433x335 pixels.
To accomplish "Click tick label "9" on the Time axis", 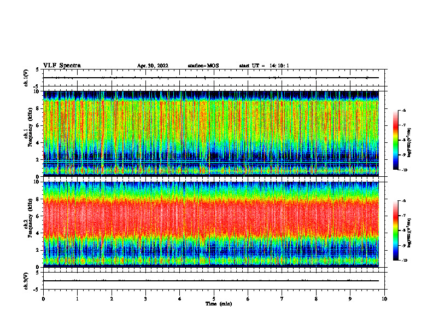I will [x=350, y=299].
